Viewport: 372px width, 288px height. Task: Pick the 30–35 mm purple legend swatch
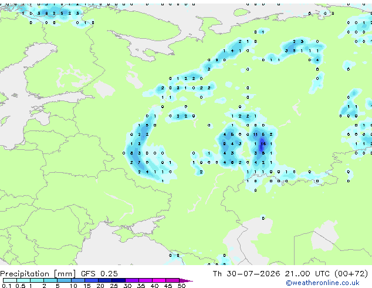point(132,280)
